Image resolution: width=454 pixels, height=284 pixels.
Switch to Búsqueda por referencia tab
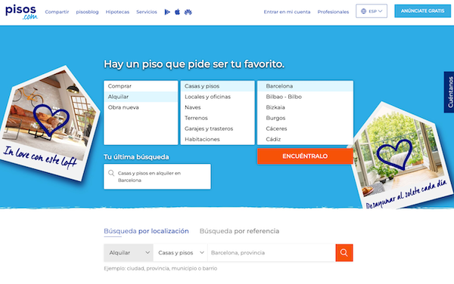(x=239, y=231)
